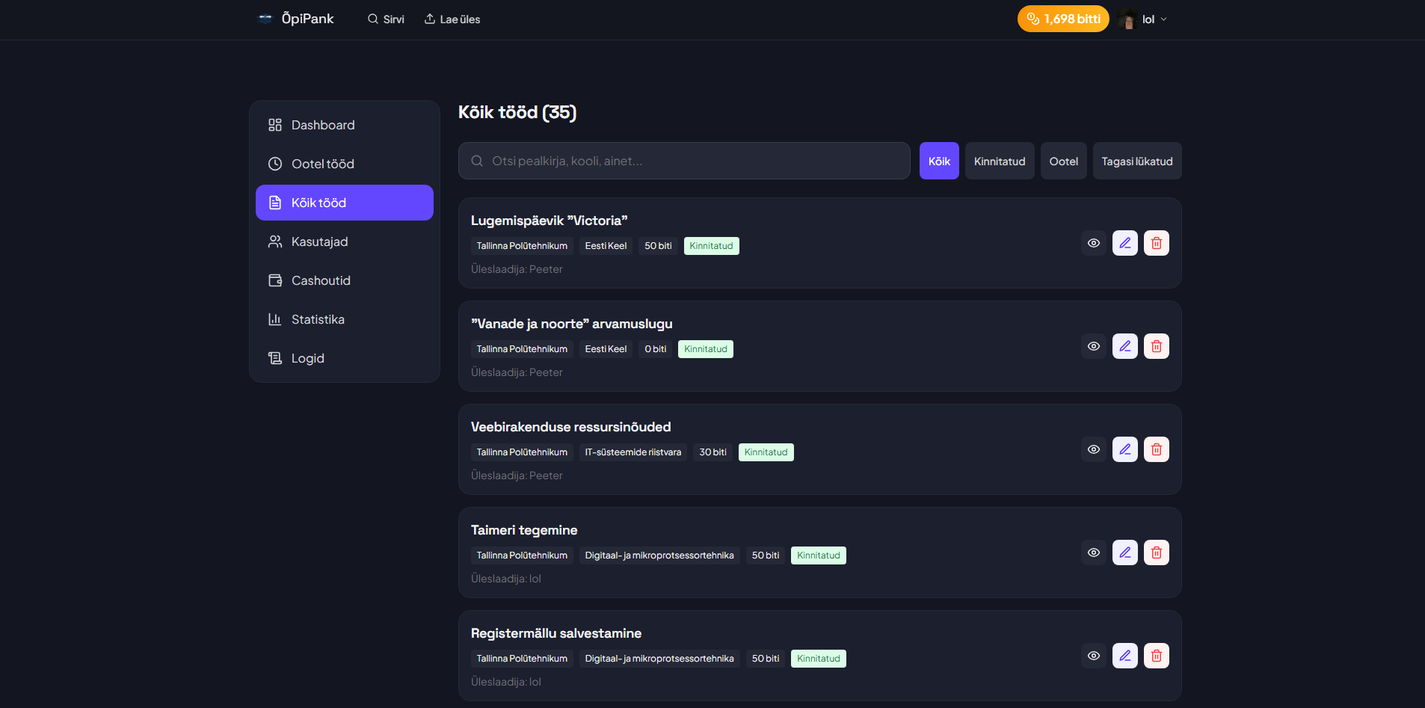This screenshot has height=708, width=1425.
Task: Delete the Lugemispäevik "Victoria" entry
Action: click(x=1156, y=243)
